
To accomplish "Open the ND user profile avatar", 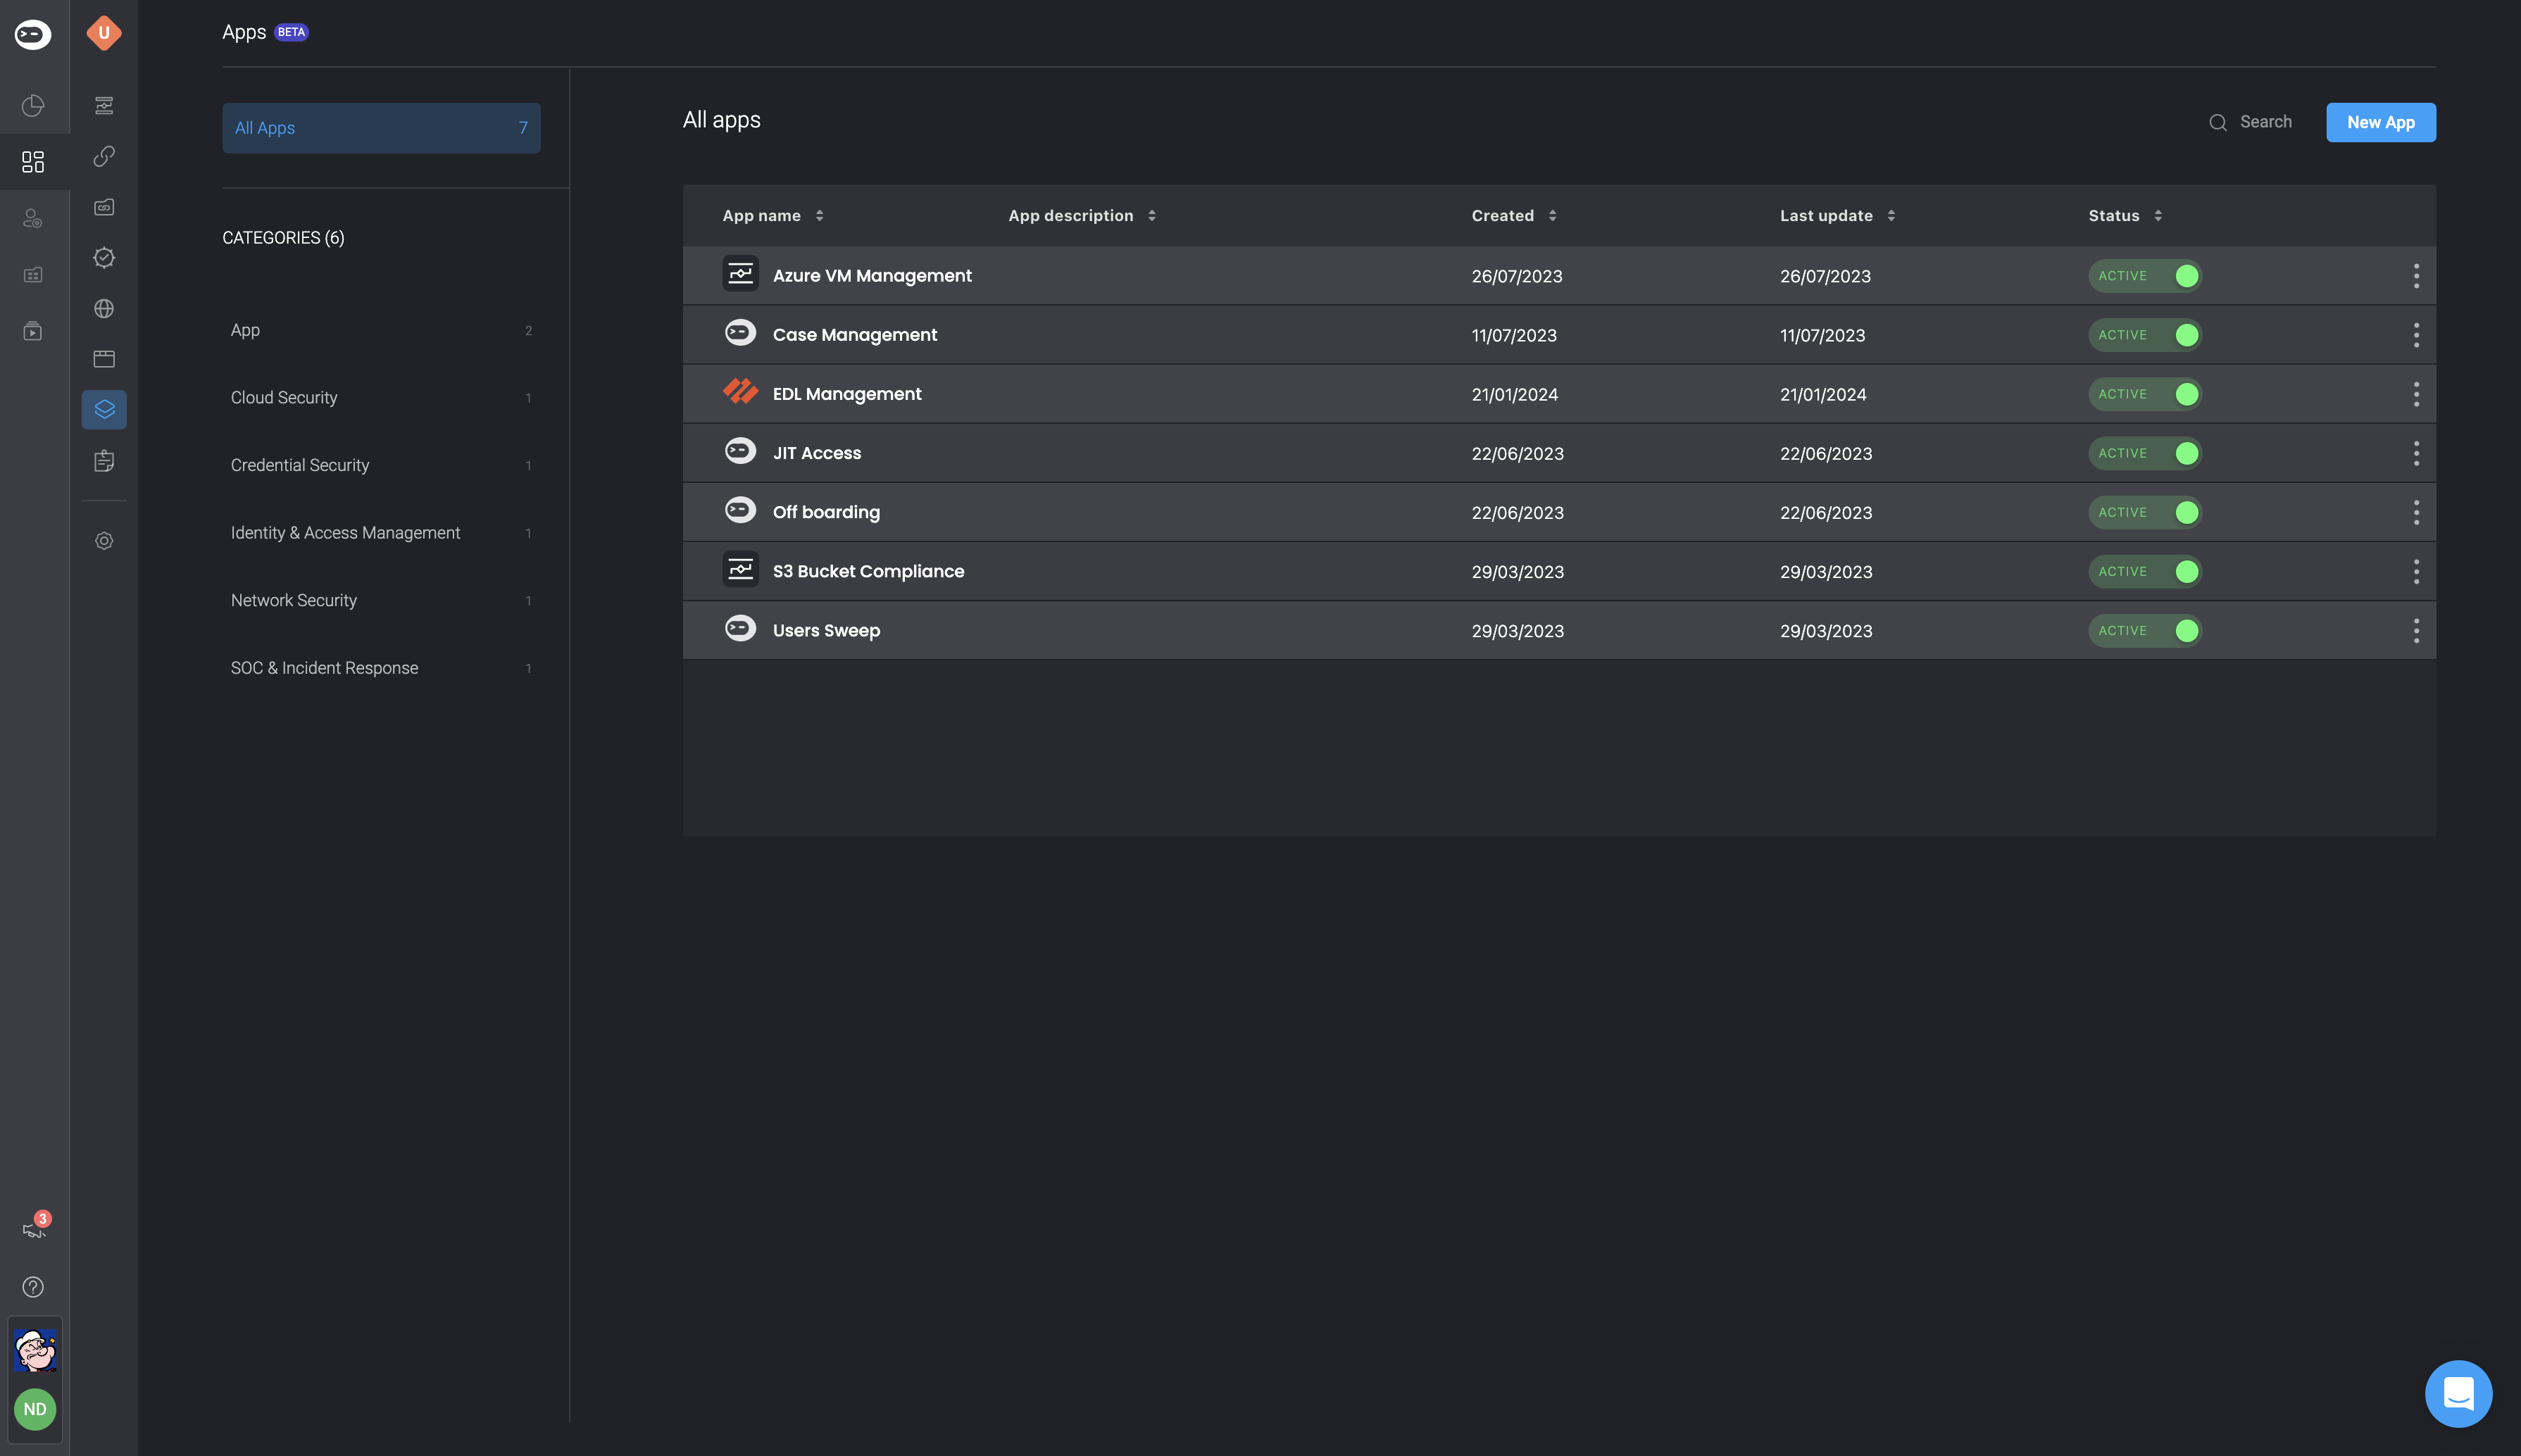I will (35, 1409).
